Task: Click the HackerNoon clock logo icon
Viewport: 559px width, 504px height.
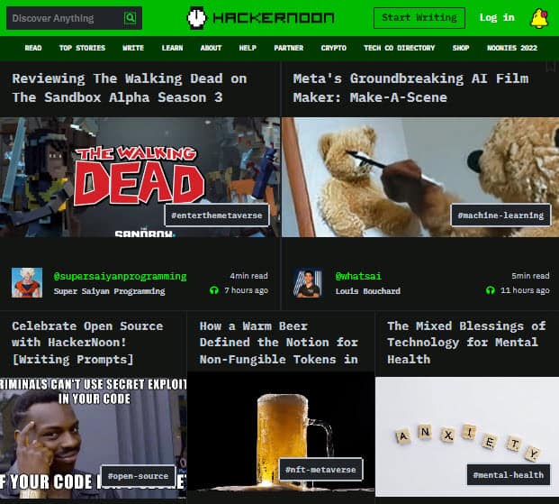Action: tap(196, 17)
